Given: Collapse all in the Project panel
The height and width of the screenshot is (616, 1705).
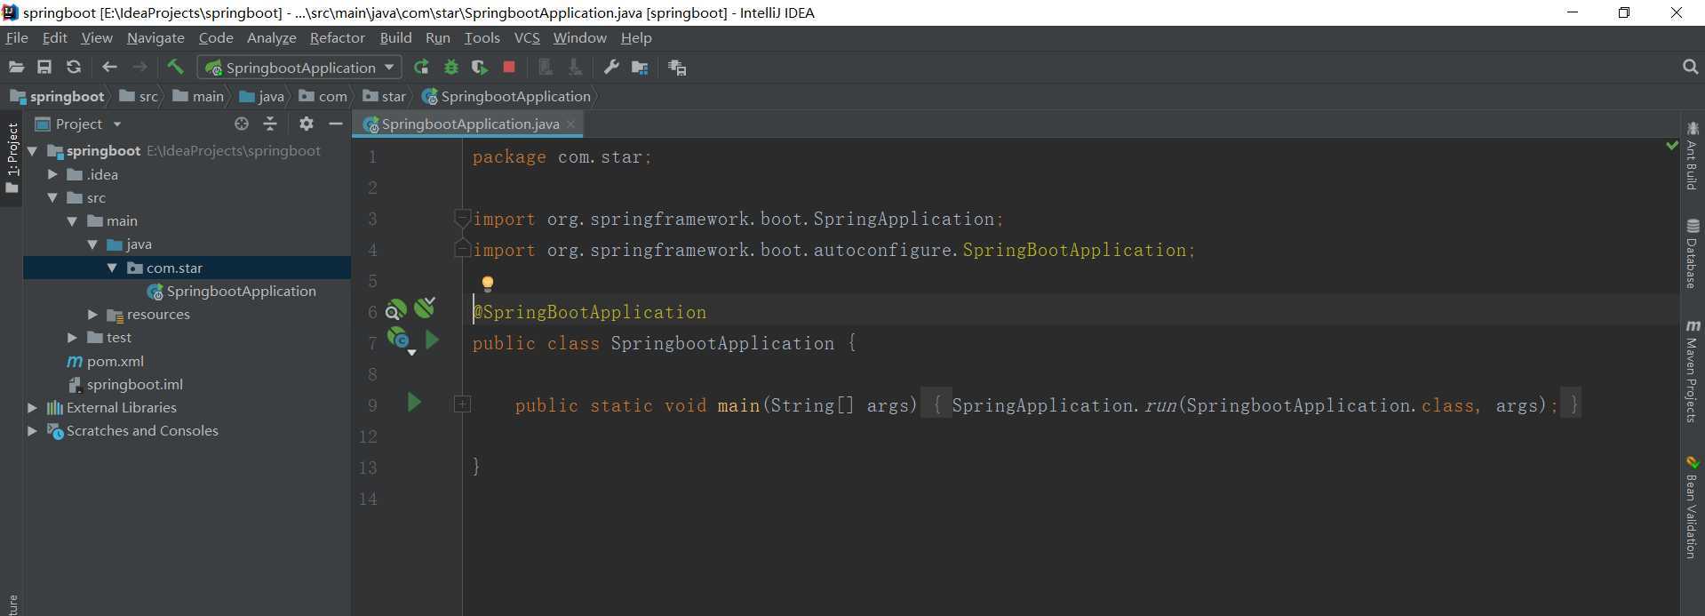Looking at the screenshot, I should (270, 124).
